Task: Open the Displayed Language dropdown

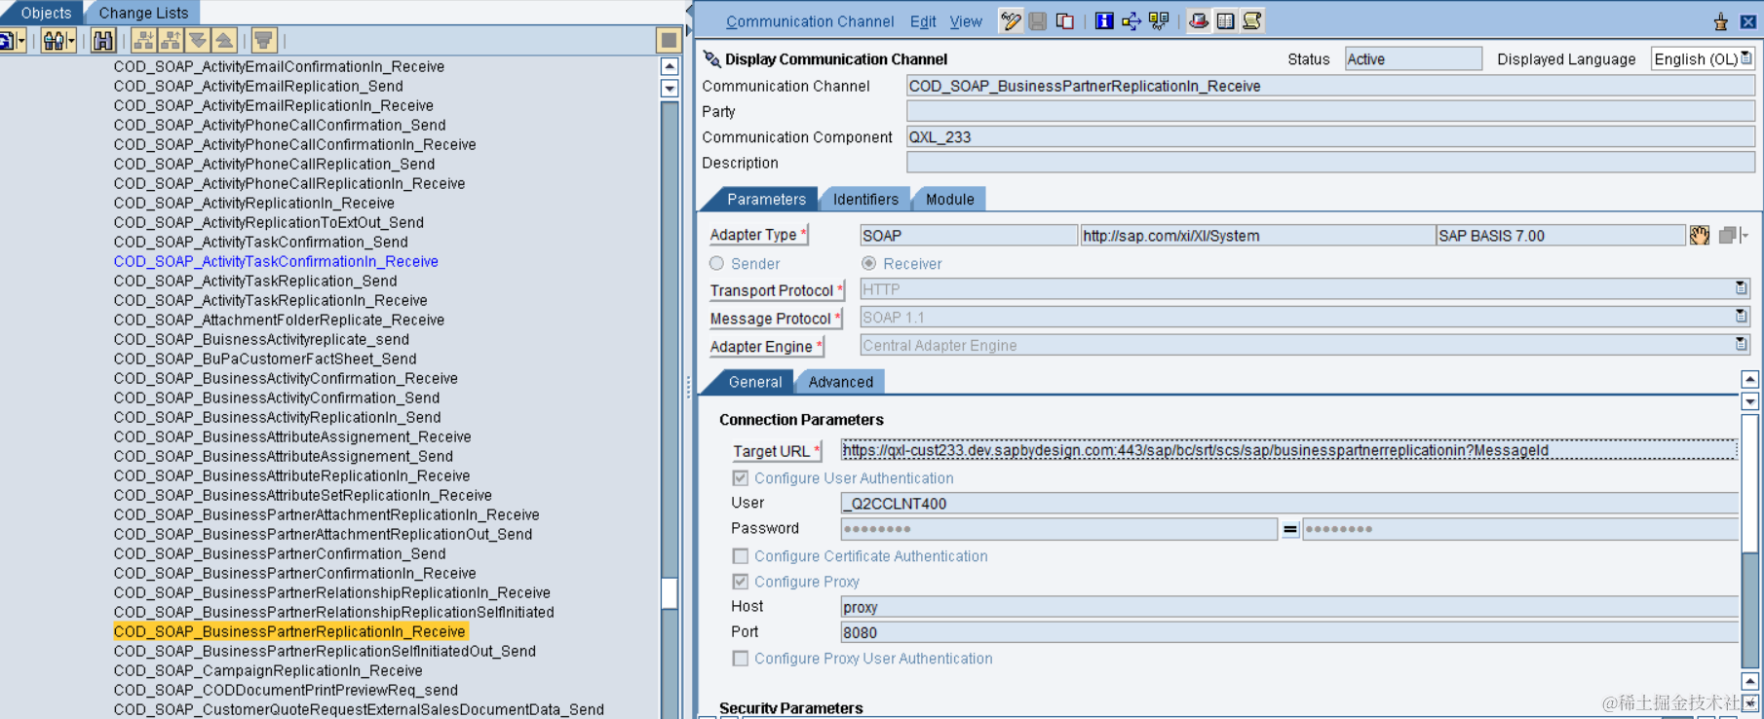Action: point(1746,58)
